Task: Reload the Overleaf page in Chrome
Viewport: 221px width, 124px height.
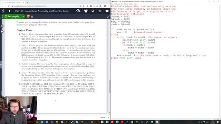Action: (9, 6)
